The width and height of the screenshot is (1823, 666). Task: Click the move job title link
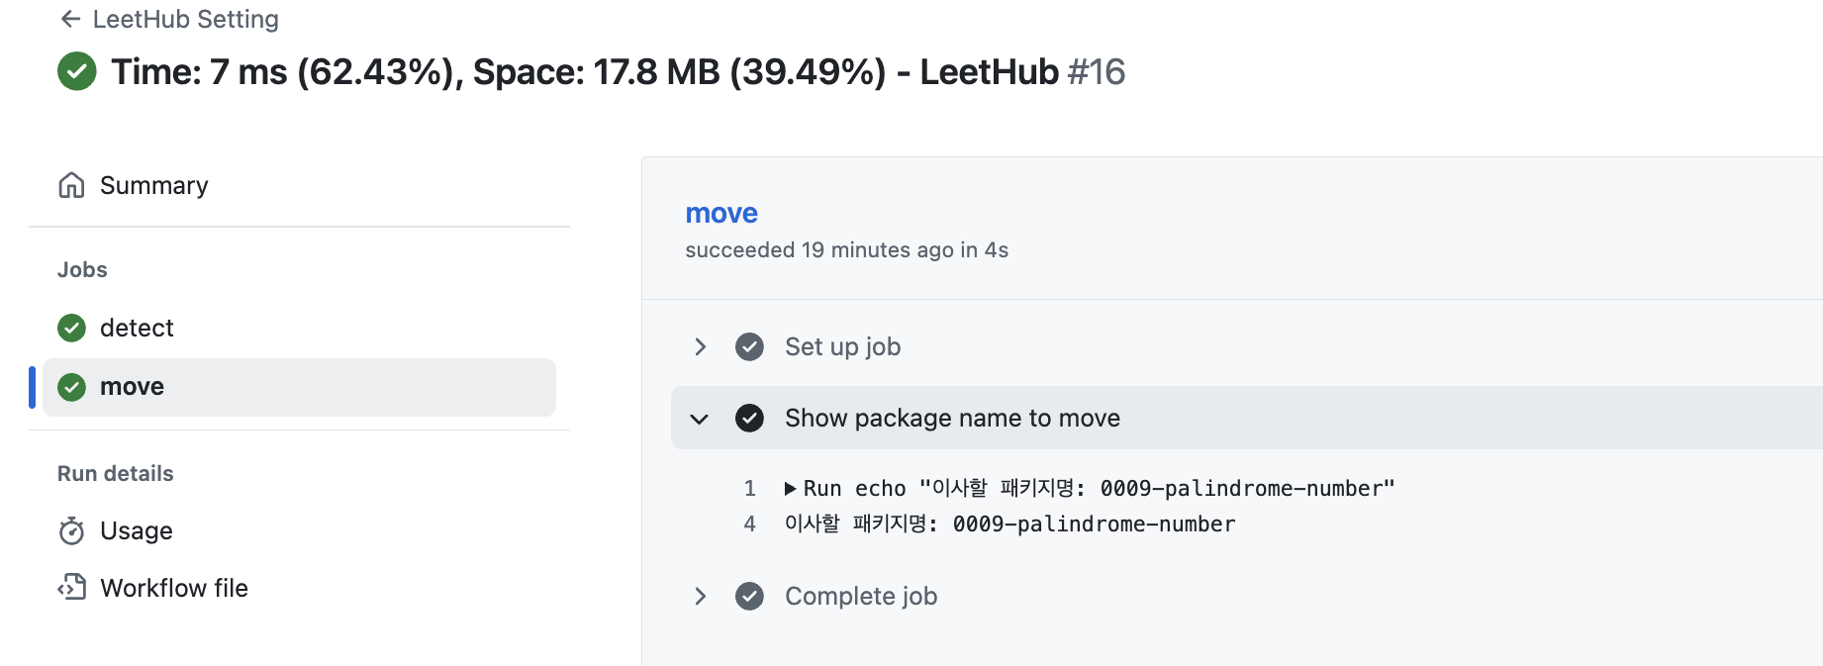point(720,213)
